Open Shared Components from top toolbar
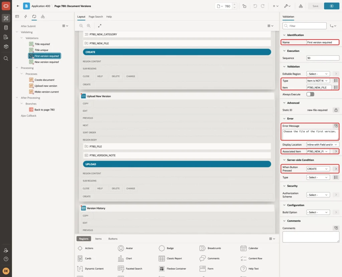Screen dimensions: 342x277 [x=301, y=6]
